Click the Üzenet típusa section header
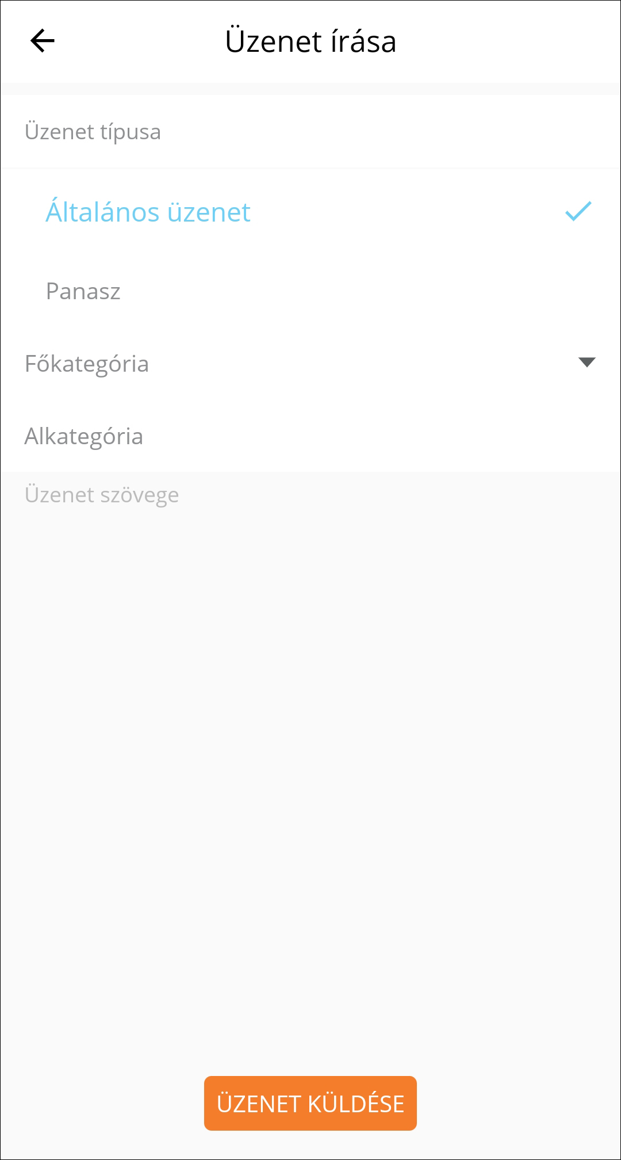 (x=93, y=132)
